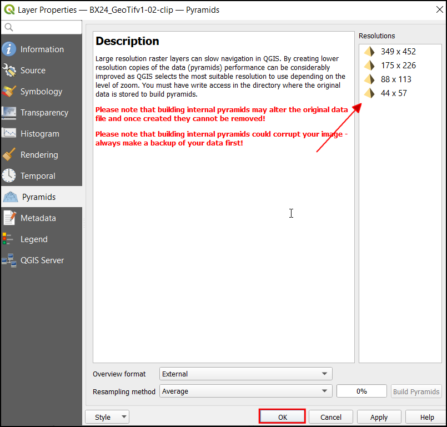Click the Temporal clock icon
This screenshot has width=447, height=427.
pos(9,176)
